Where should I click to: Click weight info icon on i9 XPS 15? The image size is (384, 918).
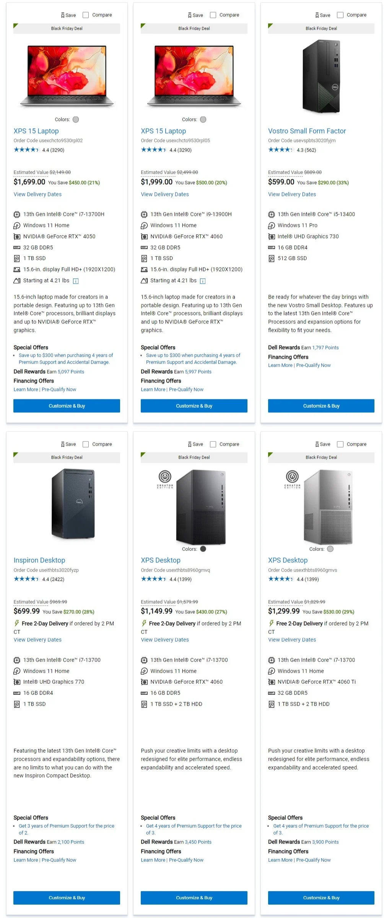[203, 281]
